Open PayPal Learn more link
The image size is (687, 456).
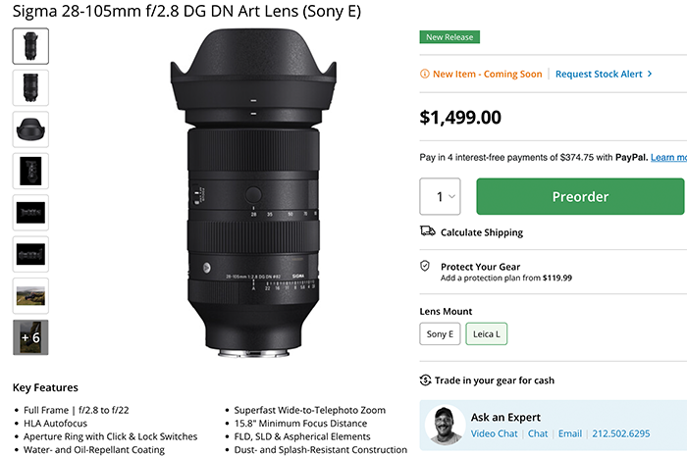coord(667,157)
